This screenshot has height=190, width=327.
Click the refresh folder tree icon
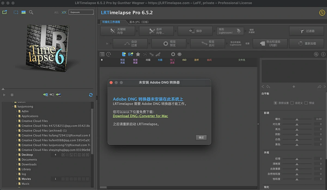point(91,95)
